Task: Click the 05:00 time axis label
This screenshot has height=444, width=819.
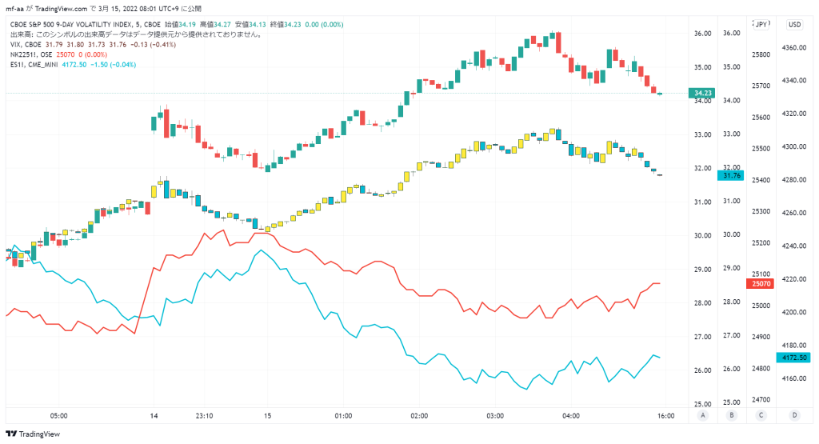Action: point(58,416)
